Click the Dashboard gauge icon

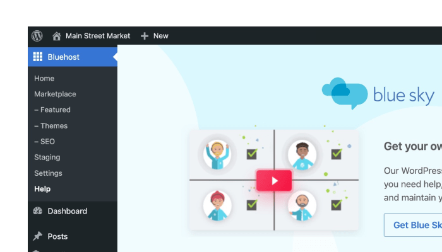coord(38,211)
